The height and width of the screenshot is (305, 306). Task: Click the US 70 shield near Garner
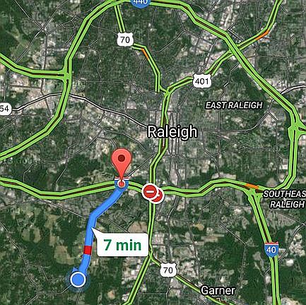(168, 270)
